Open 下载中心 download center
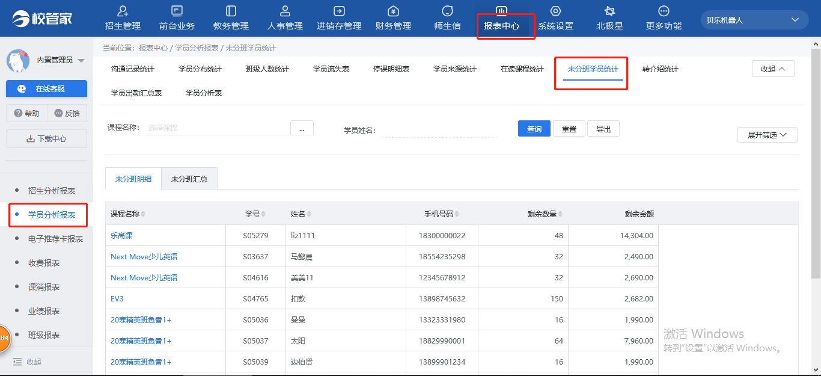 tap(46, 139)
